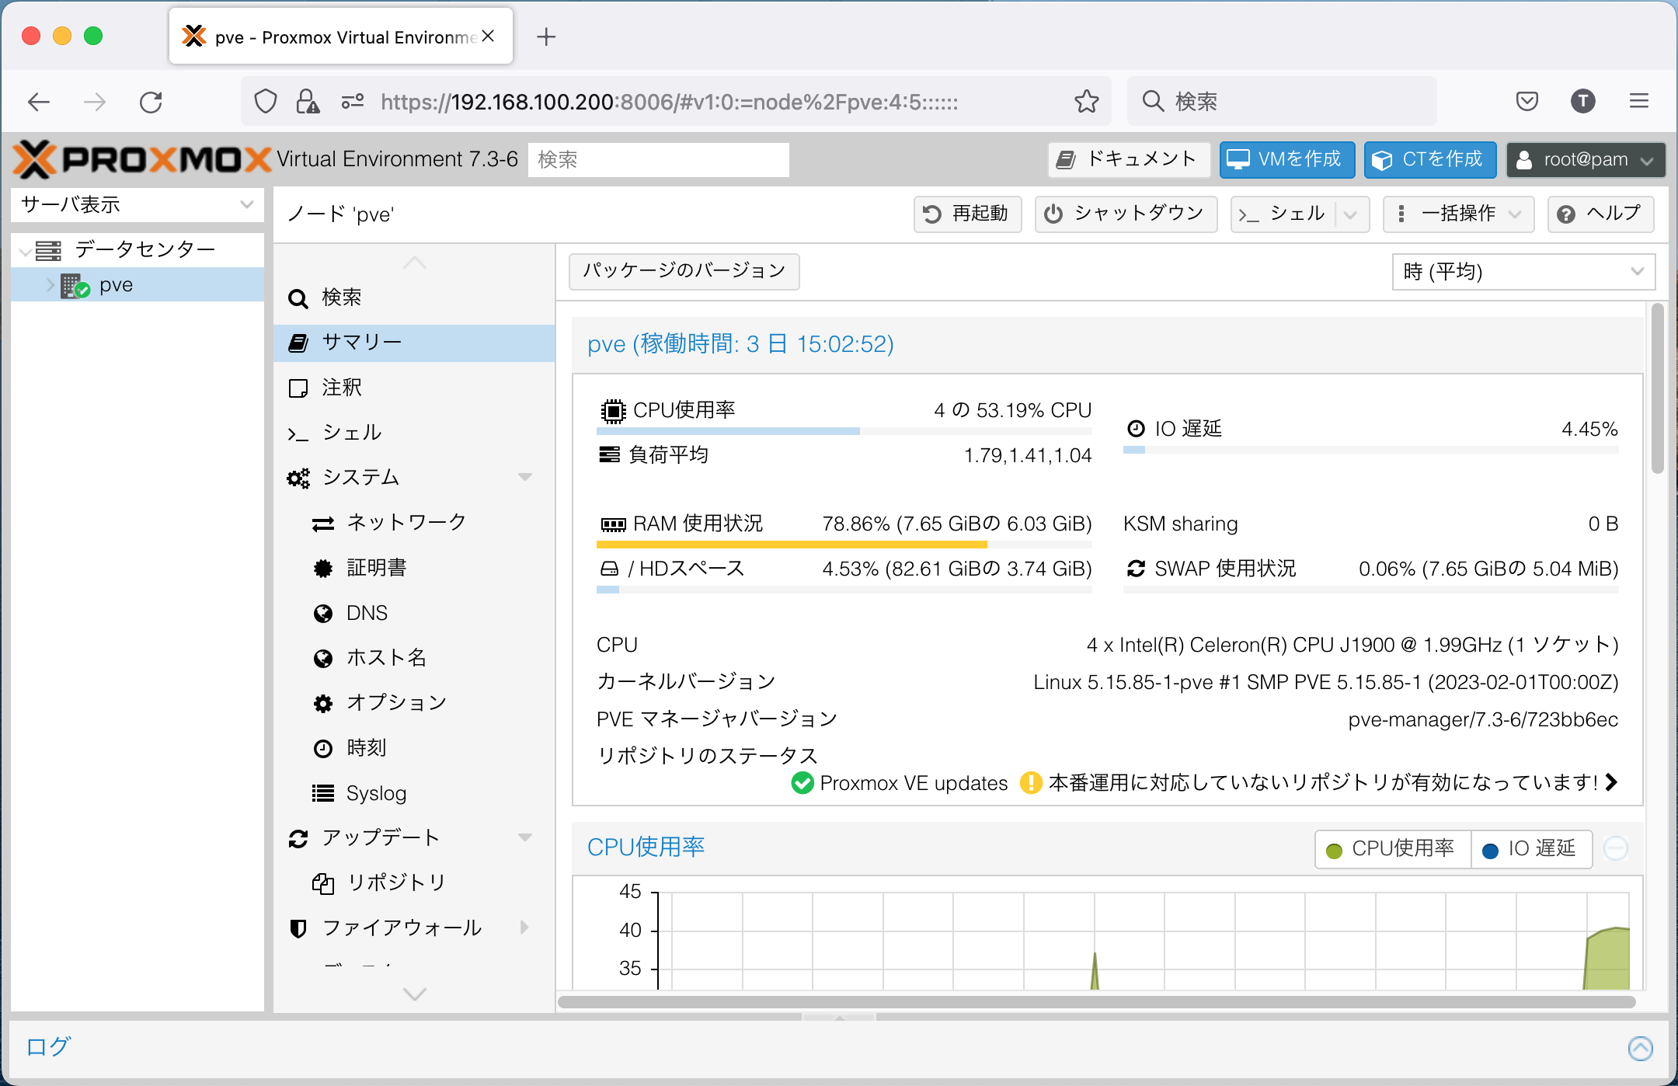The height and width of the screenshot is (1086, 1678).
Task: Focus the Firefox 検索 search box
Action: click(x=1282, y=101)
